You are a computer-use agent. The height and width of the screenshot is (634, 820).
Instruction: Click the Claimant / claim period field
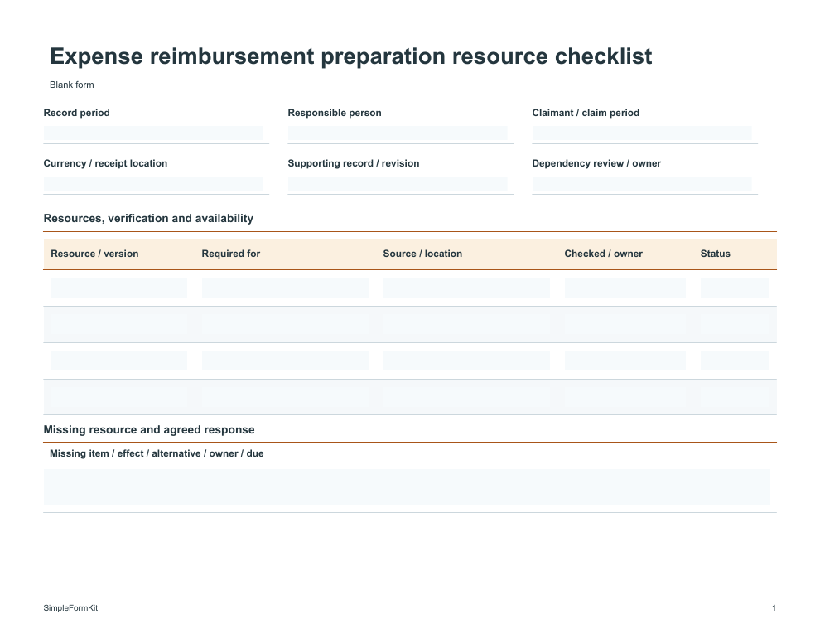[642, 133]
